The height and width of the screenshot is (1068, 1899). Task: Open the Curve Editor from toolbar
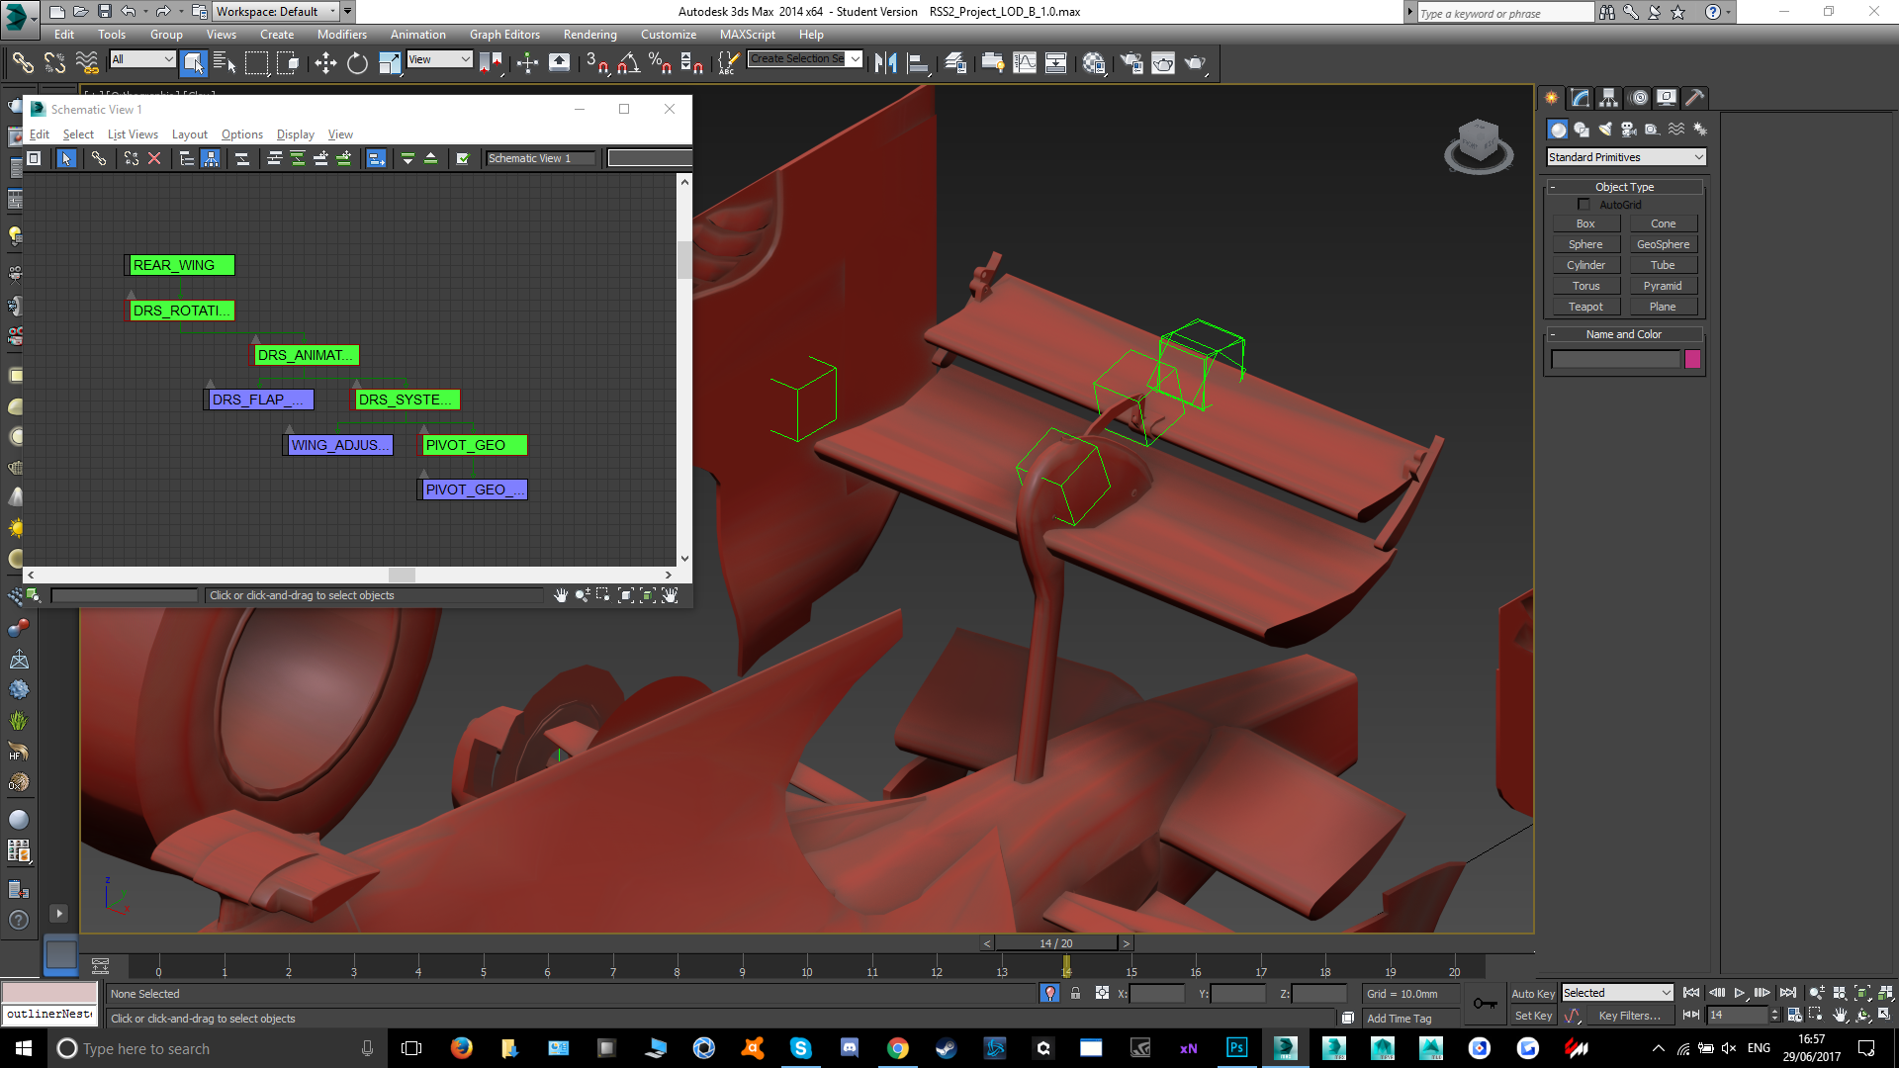click(1025, 63)
